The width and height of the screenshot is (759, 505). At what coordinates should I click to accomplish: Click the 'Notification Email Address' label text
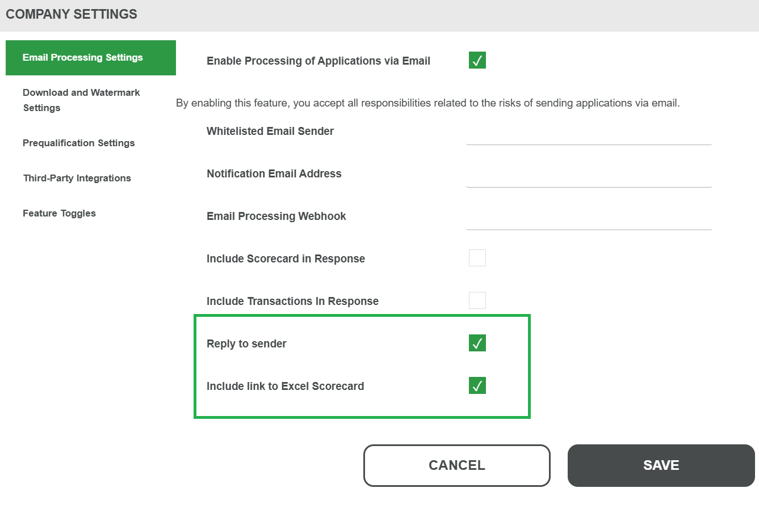pos(274,173)
